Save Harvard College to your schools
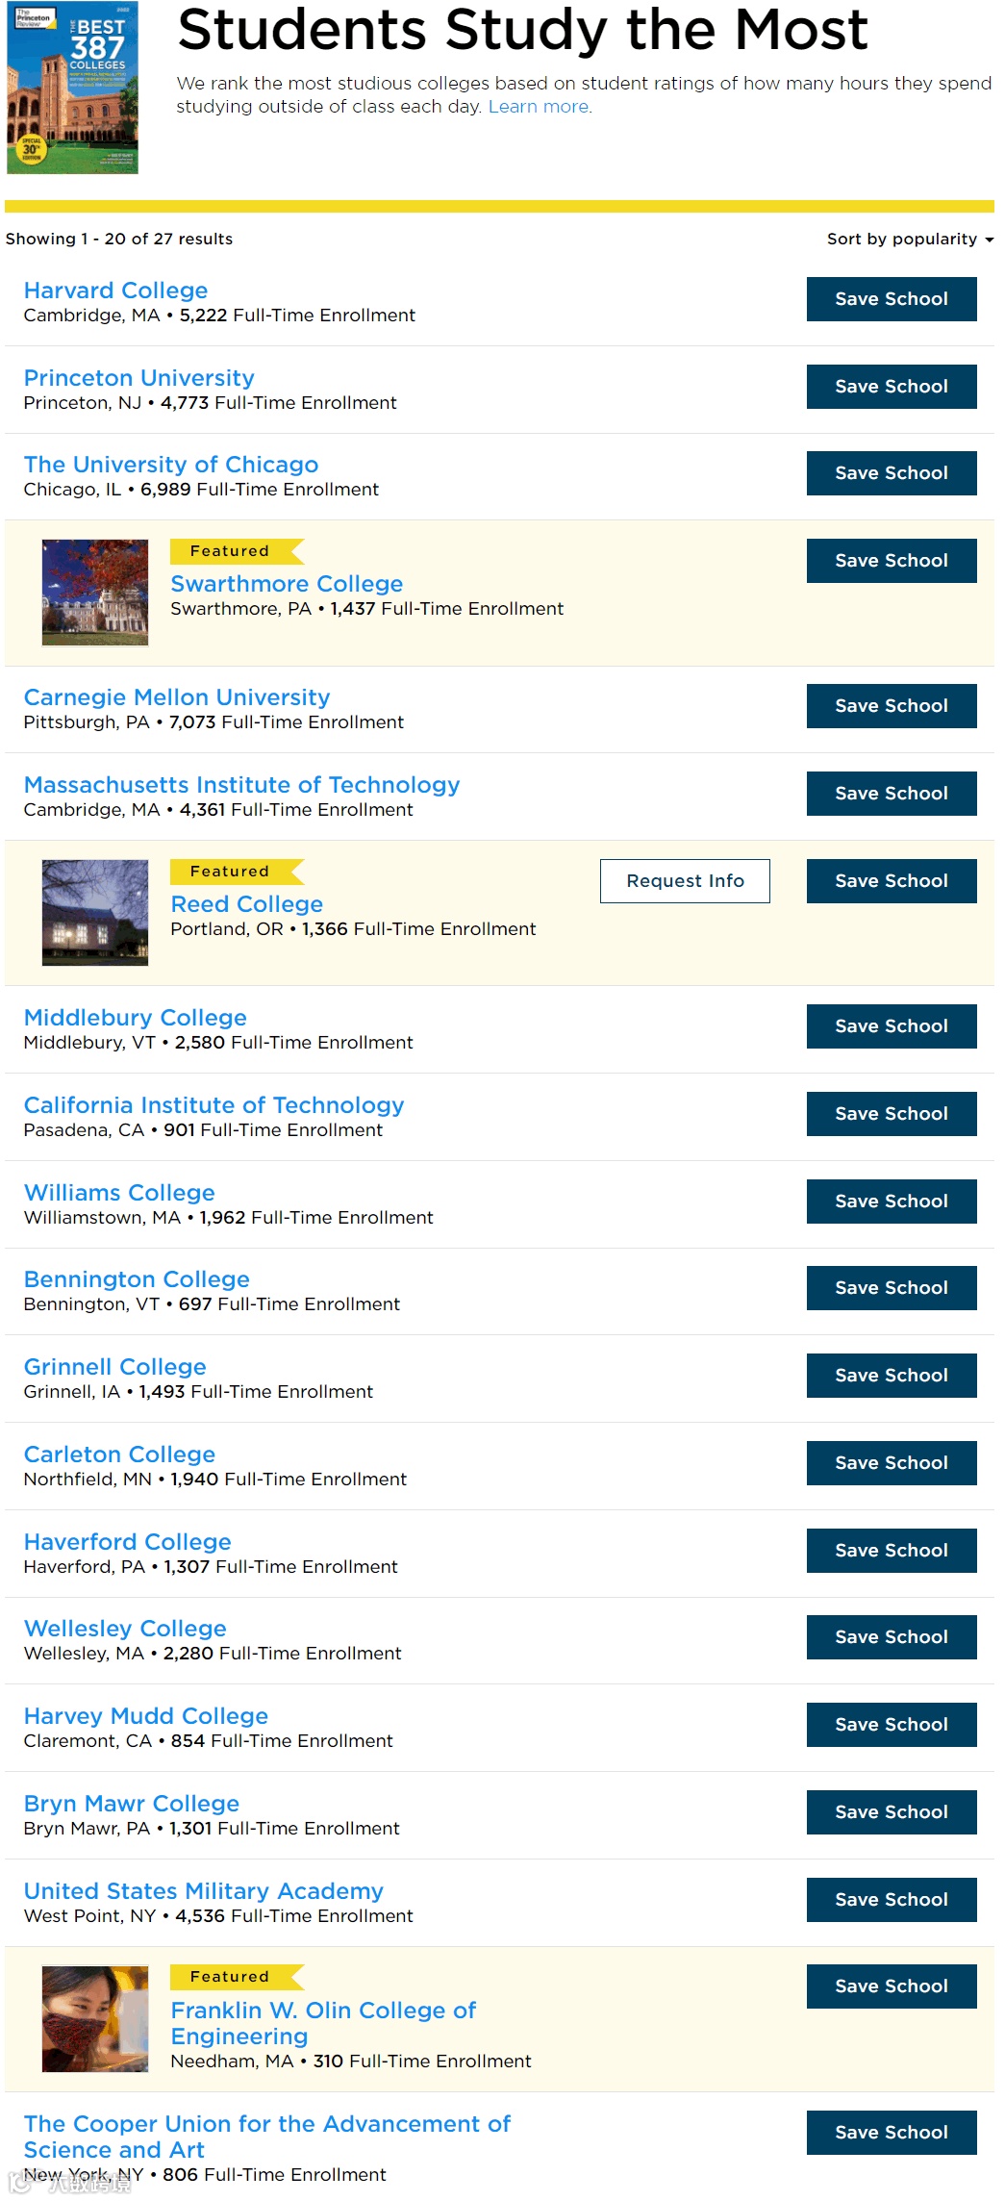The height and width of the screenshot is (2201, 1005). click(x=892, y=299)
